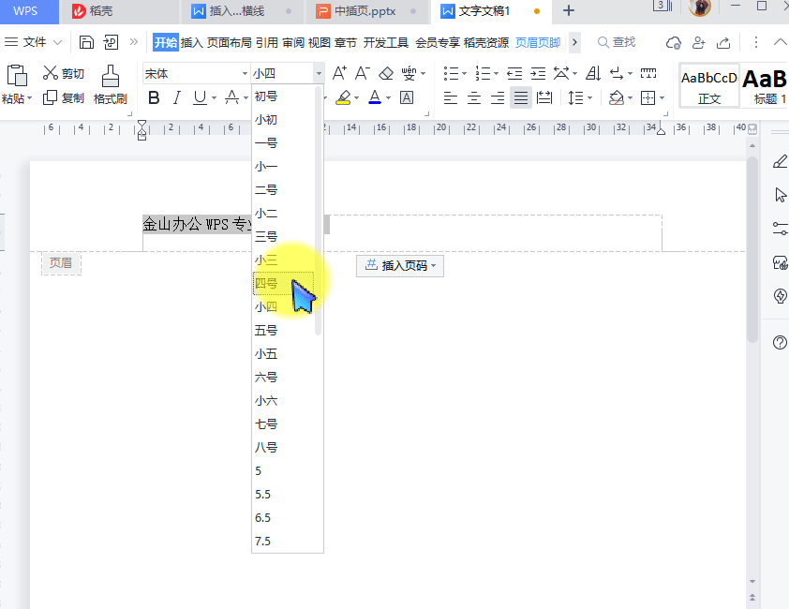Open the 插入页码 dropdown button
The image size is (789, 609).
pos(400,265)
